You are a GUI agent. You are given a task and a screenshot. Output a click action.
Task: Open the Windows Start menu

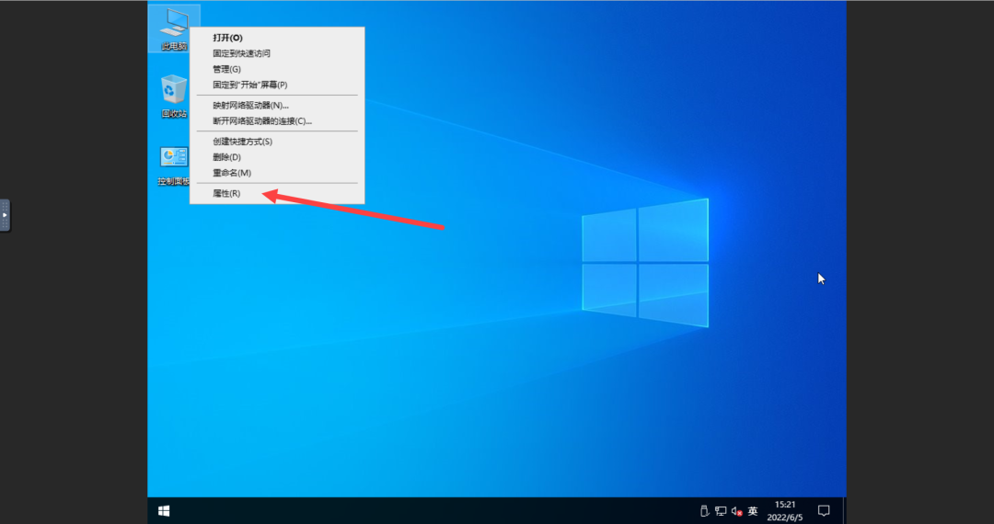(x=164, y=511)
